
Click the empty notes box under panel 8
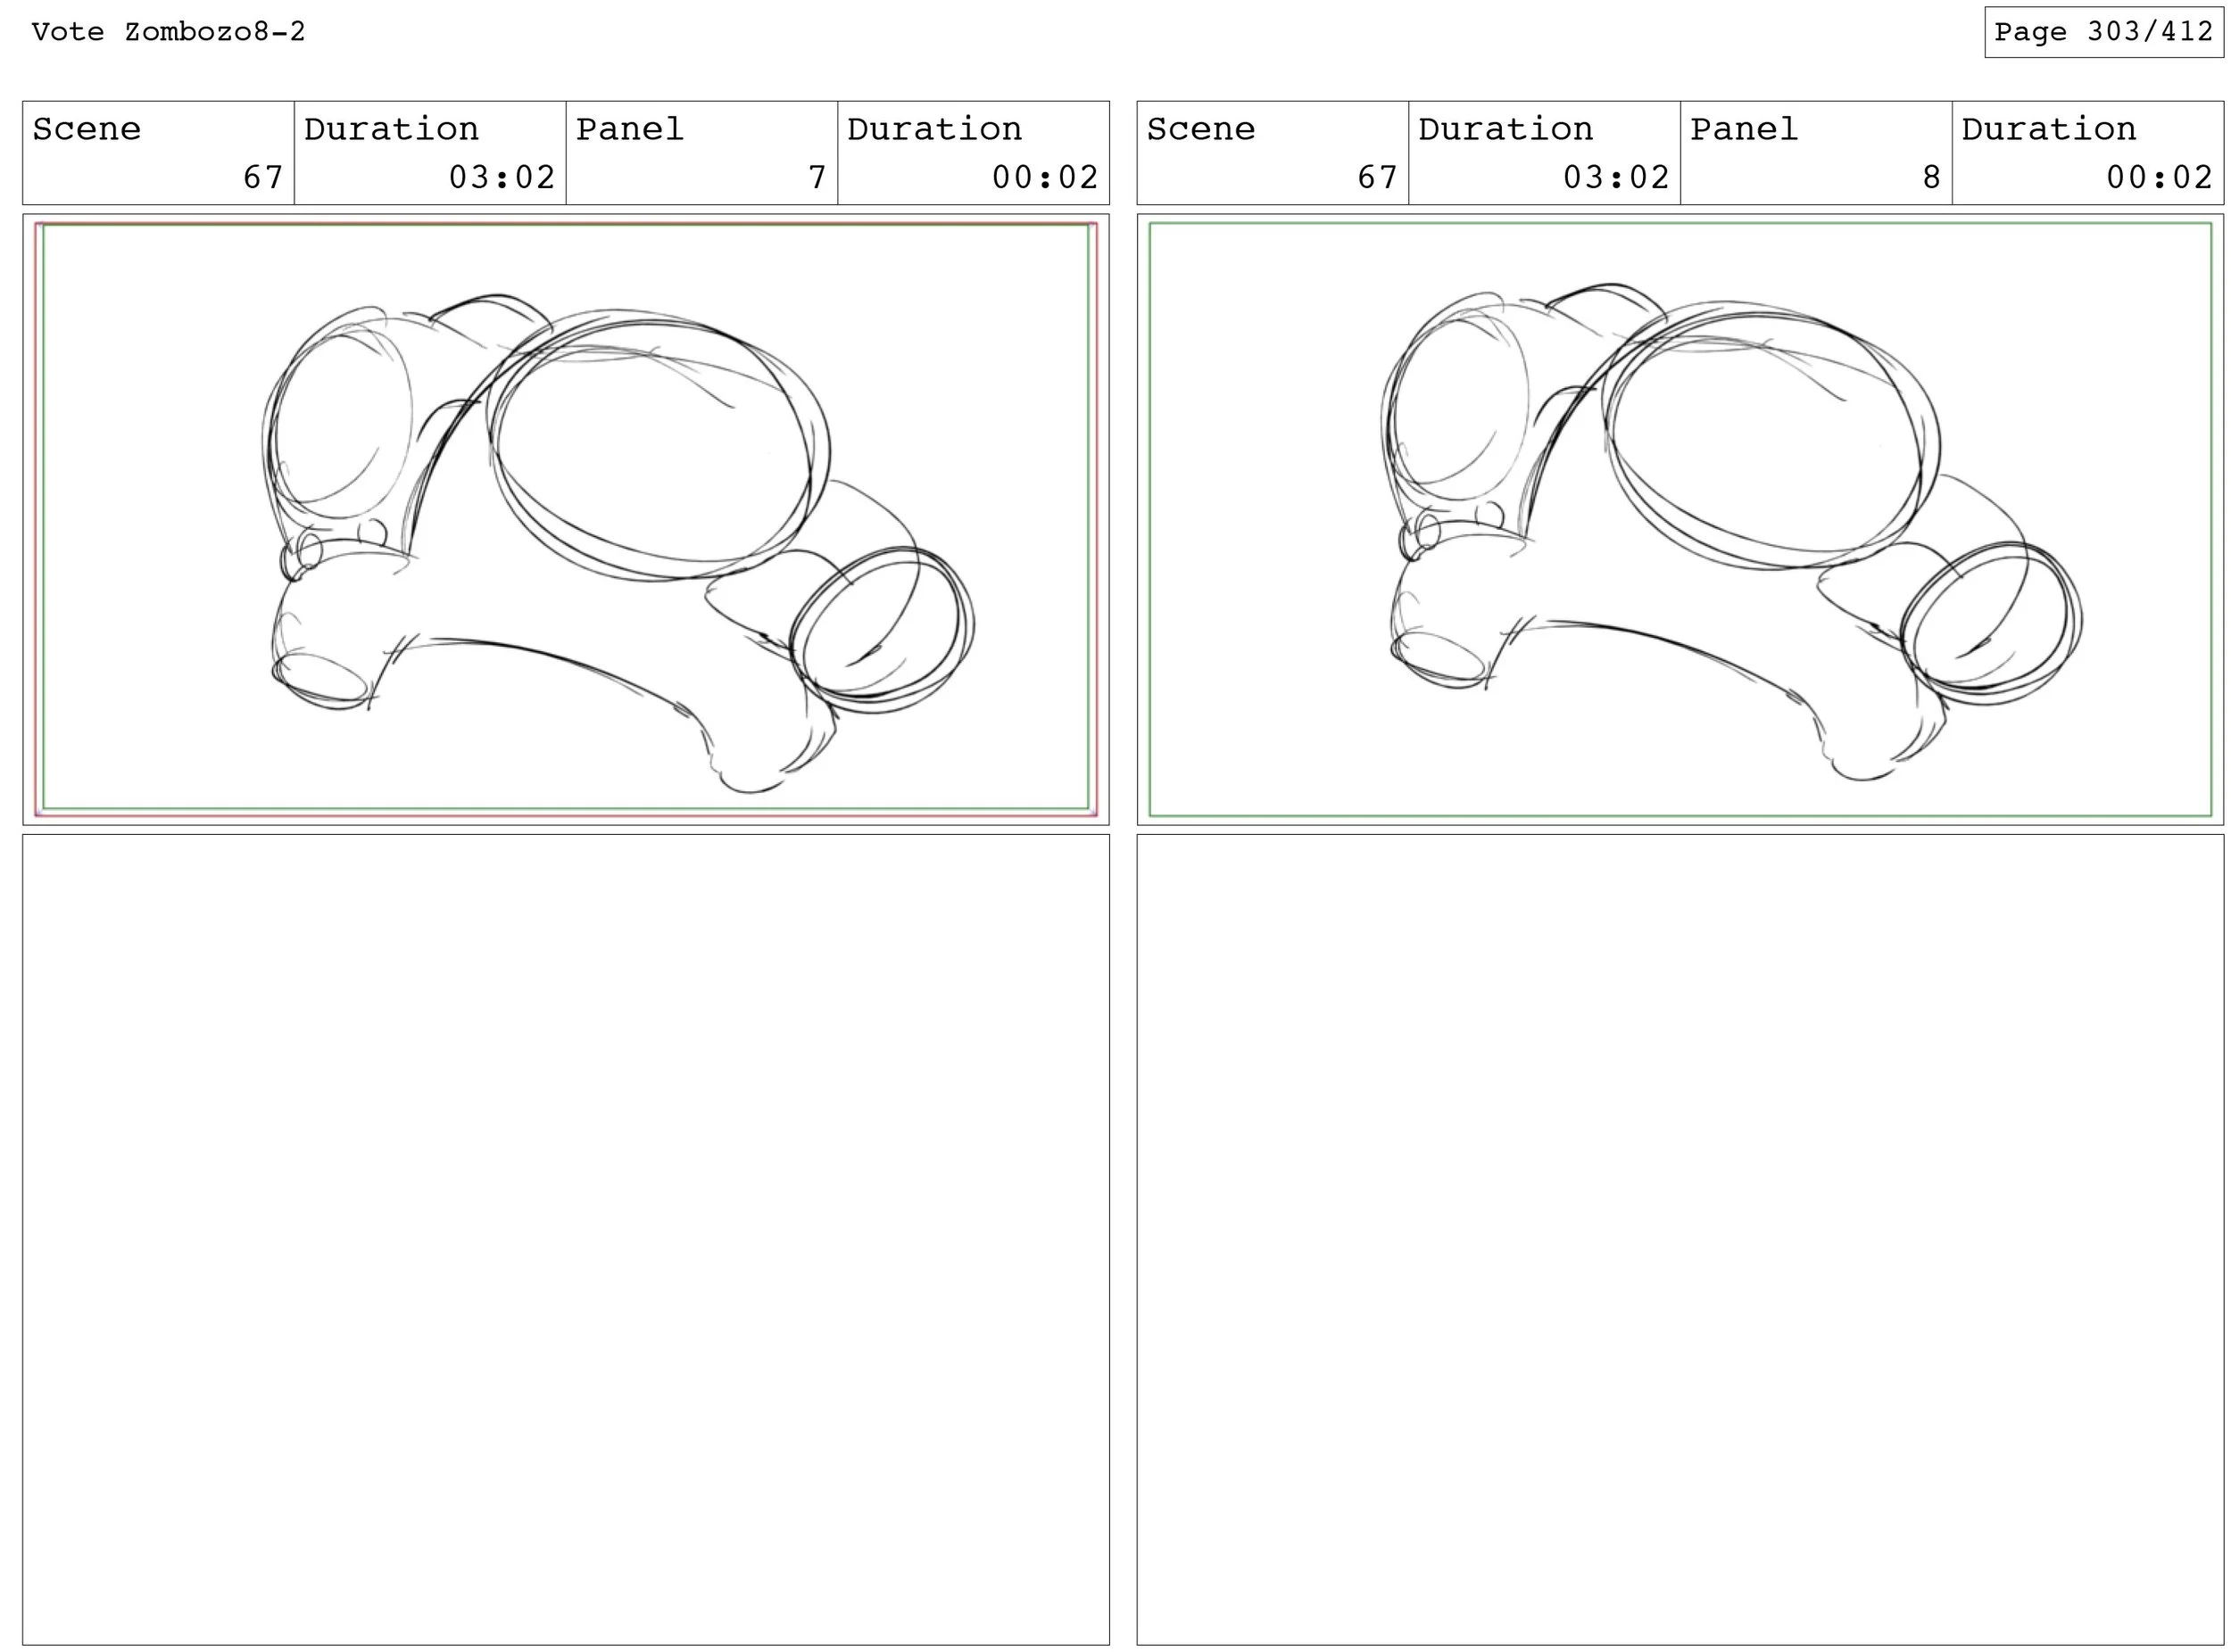tap(1679, 1240)
